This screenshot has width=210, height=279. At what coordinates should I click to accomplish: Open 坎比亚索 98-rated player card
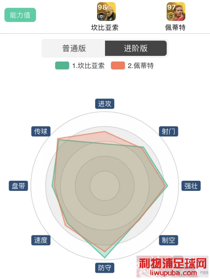[x=106, y=12]
